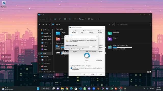Open recent locations dropdown next to forward arrow
Screen dimensions: 163x91
click(46, 25)
